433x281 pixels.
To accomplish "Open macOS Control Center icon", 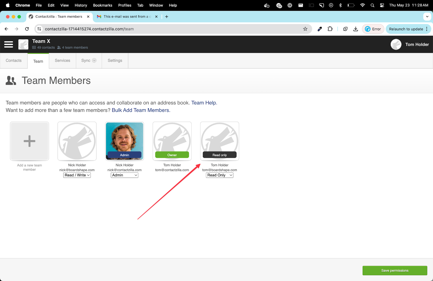I will [382, 5].
